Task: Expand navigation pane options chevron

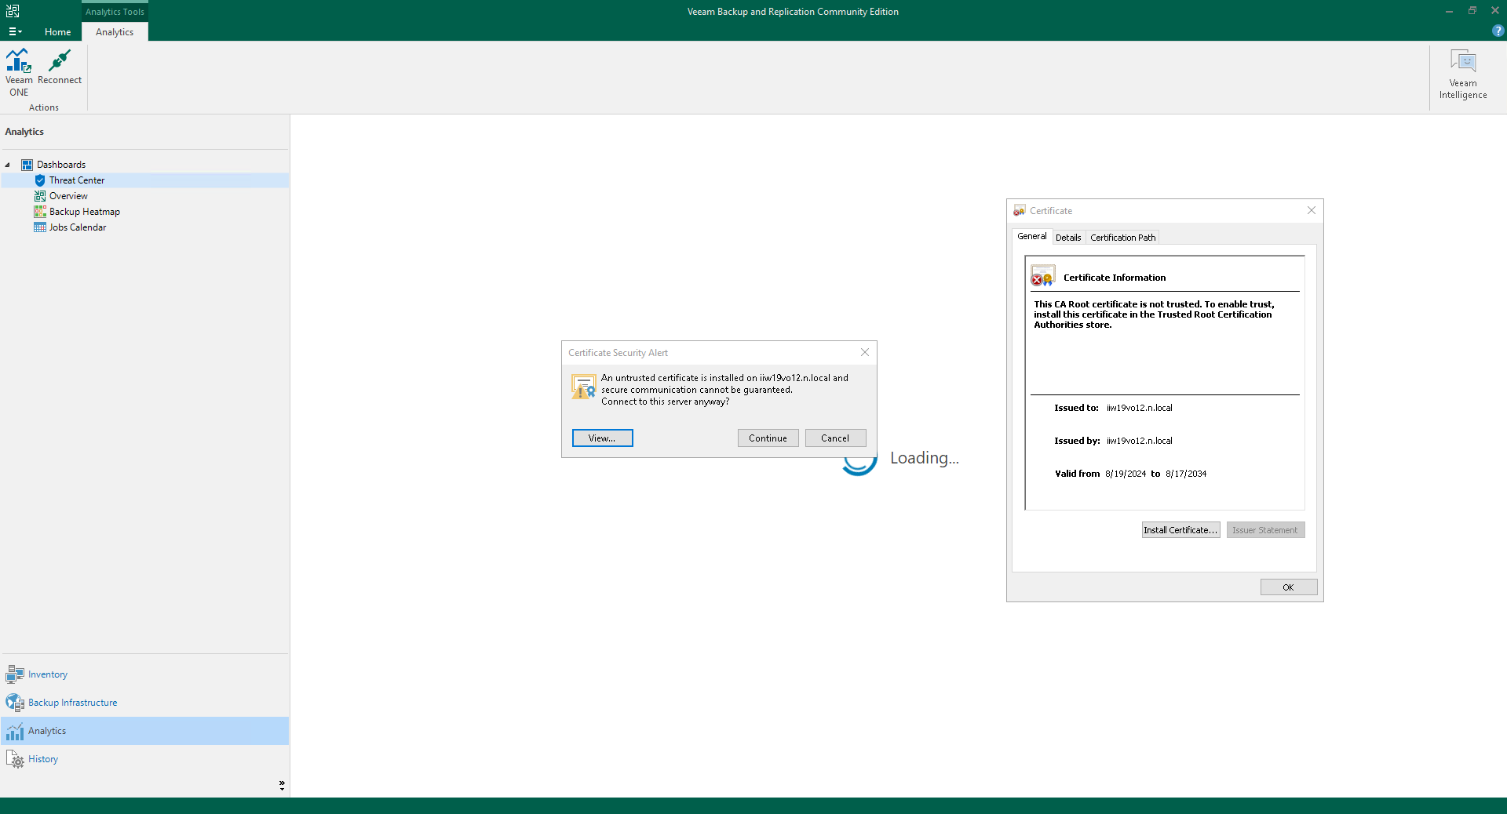Action: [282, 785]
